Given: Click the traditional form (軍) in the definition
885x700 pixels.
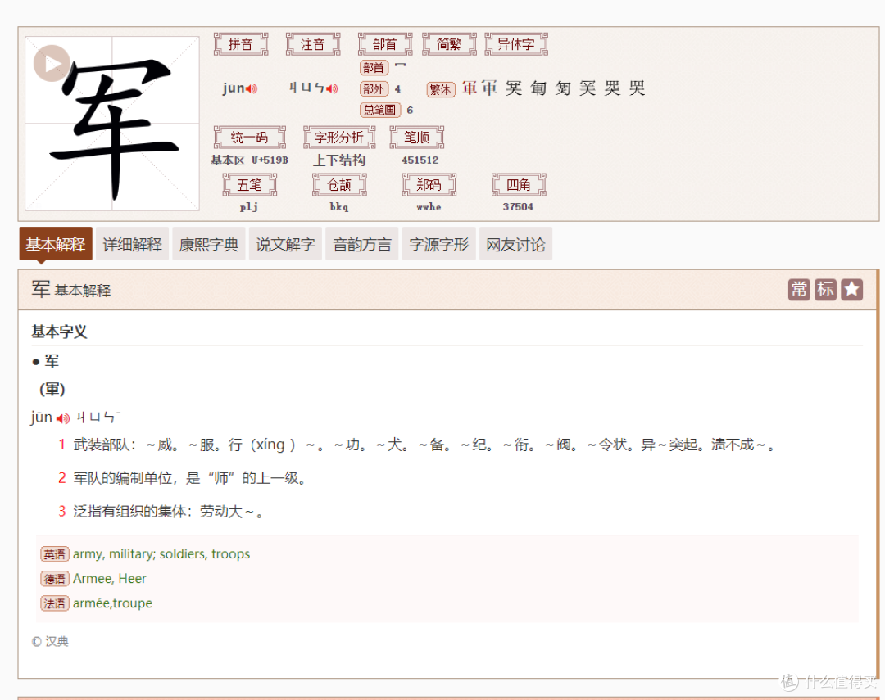Looking at the screenshot, I should pos(52,389).
